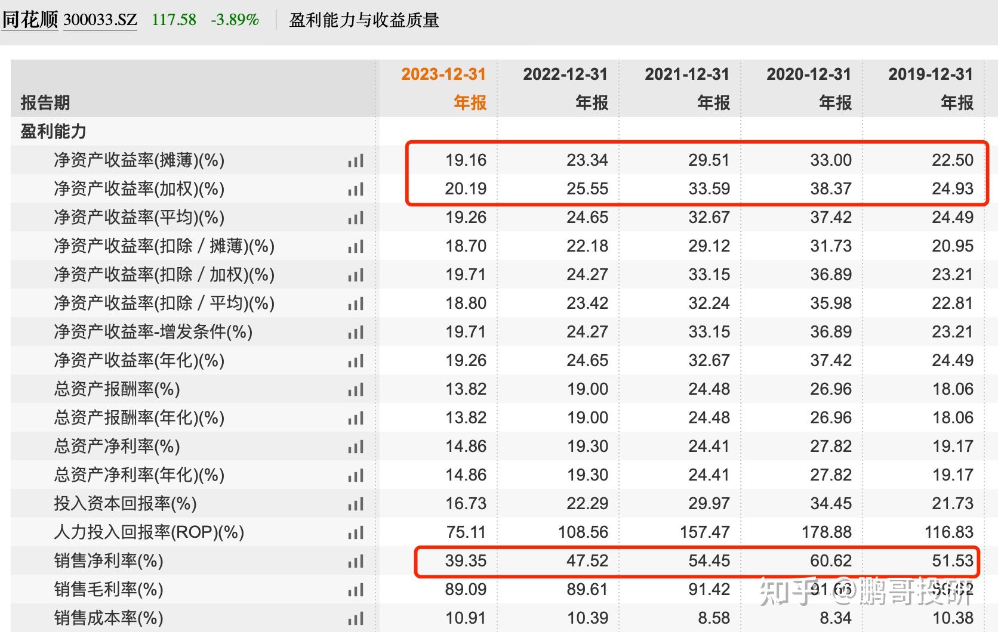998x632 pixels.
Task: Open bar chart icon for 销售净利率(%)
Action: [x=356, y=561]
